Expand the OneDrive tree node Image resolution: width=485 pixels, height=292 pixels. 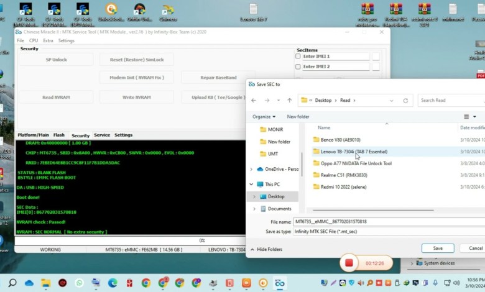tap(252, 169)
